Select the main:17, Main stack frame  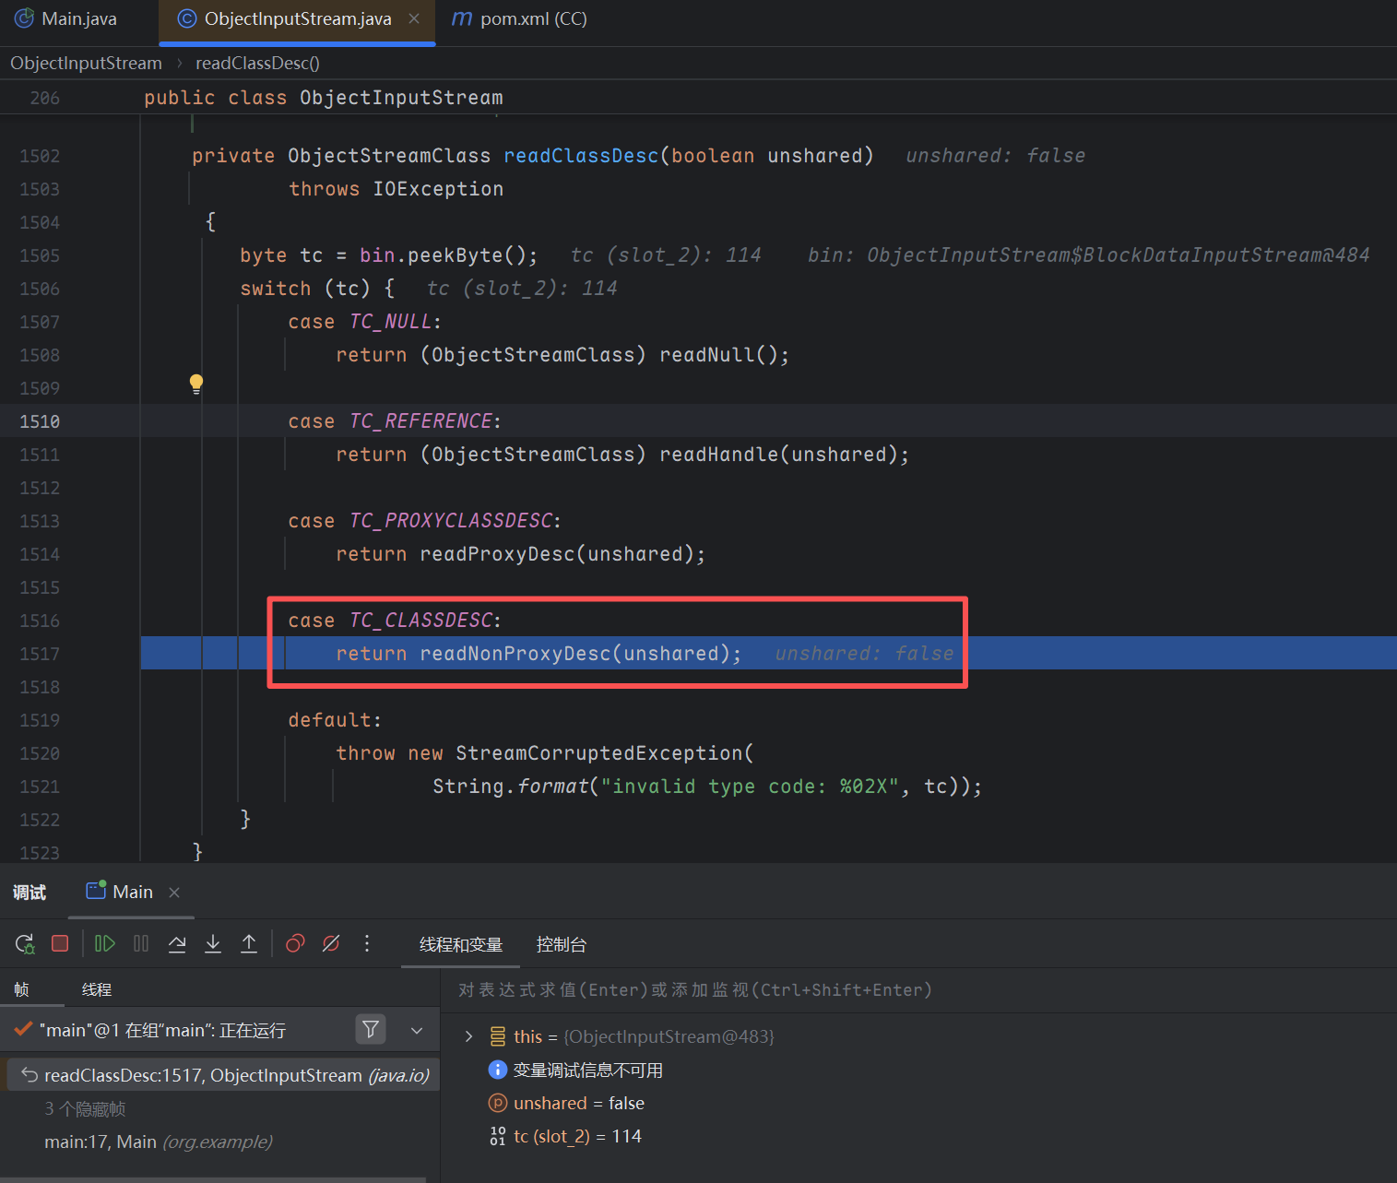(158, 1142)
